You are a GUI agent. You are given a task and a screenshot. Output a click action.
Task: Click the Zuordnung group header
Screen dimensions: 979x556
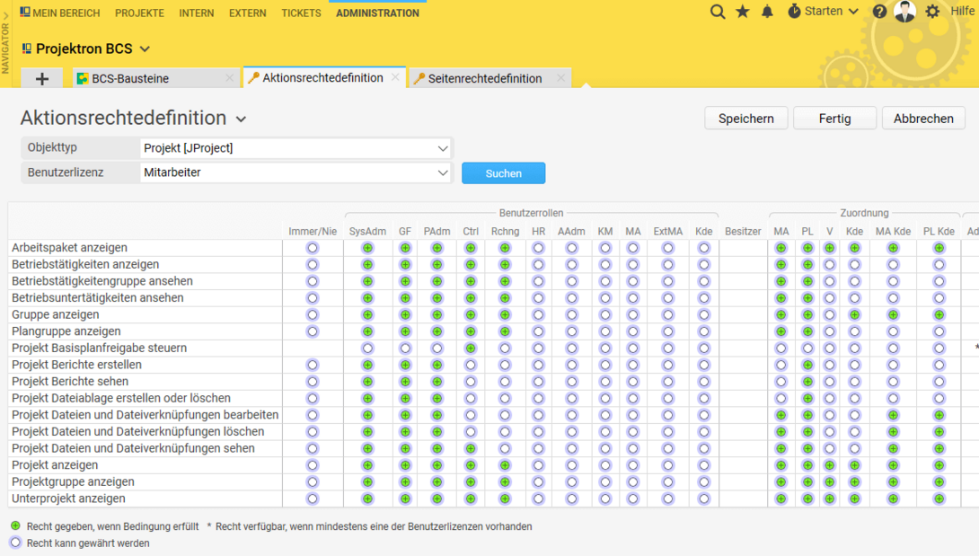click(x=864, y=213)
